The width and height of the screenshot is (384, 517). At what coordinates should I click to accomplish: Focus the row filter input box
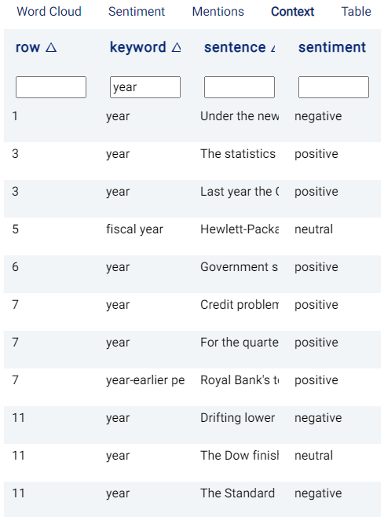51,87
